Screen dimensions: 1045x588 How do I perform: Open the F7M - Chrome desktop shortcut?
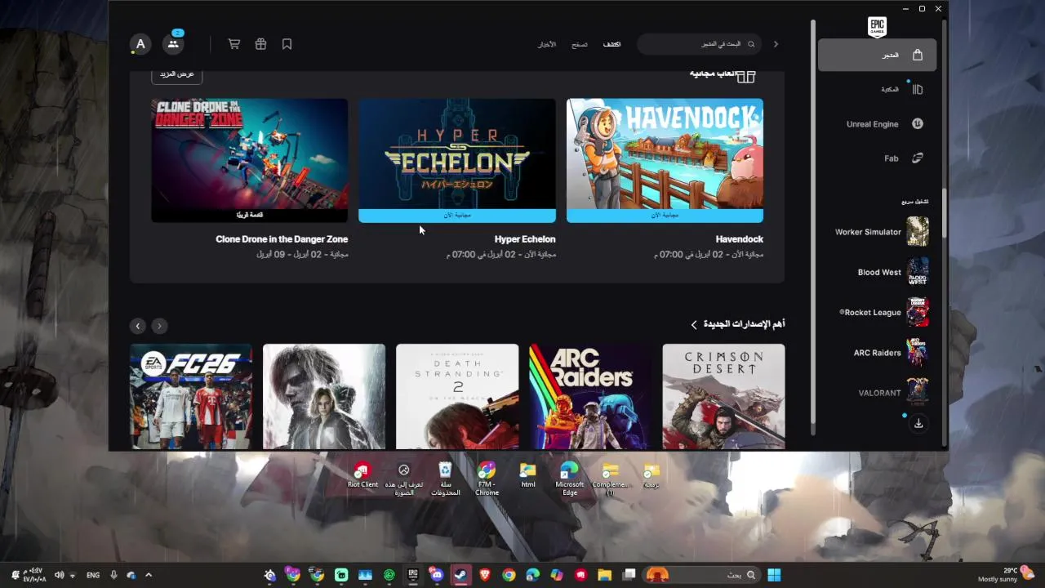point(487,479)
